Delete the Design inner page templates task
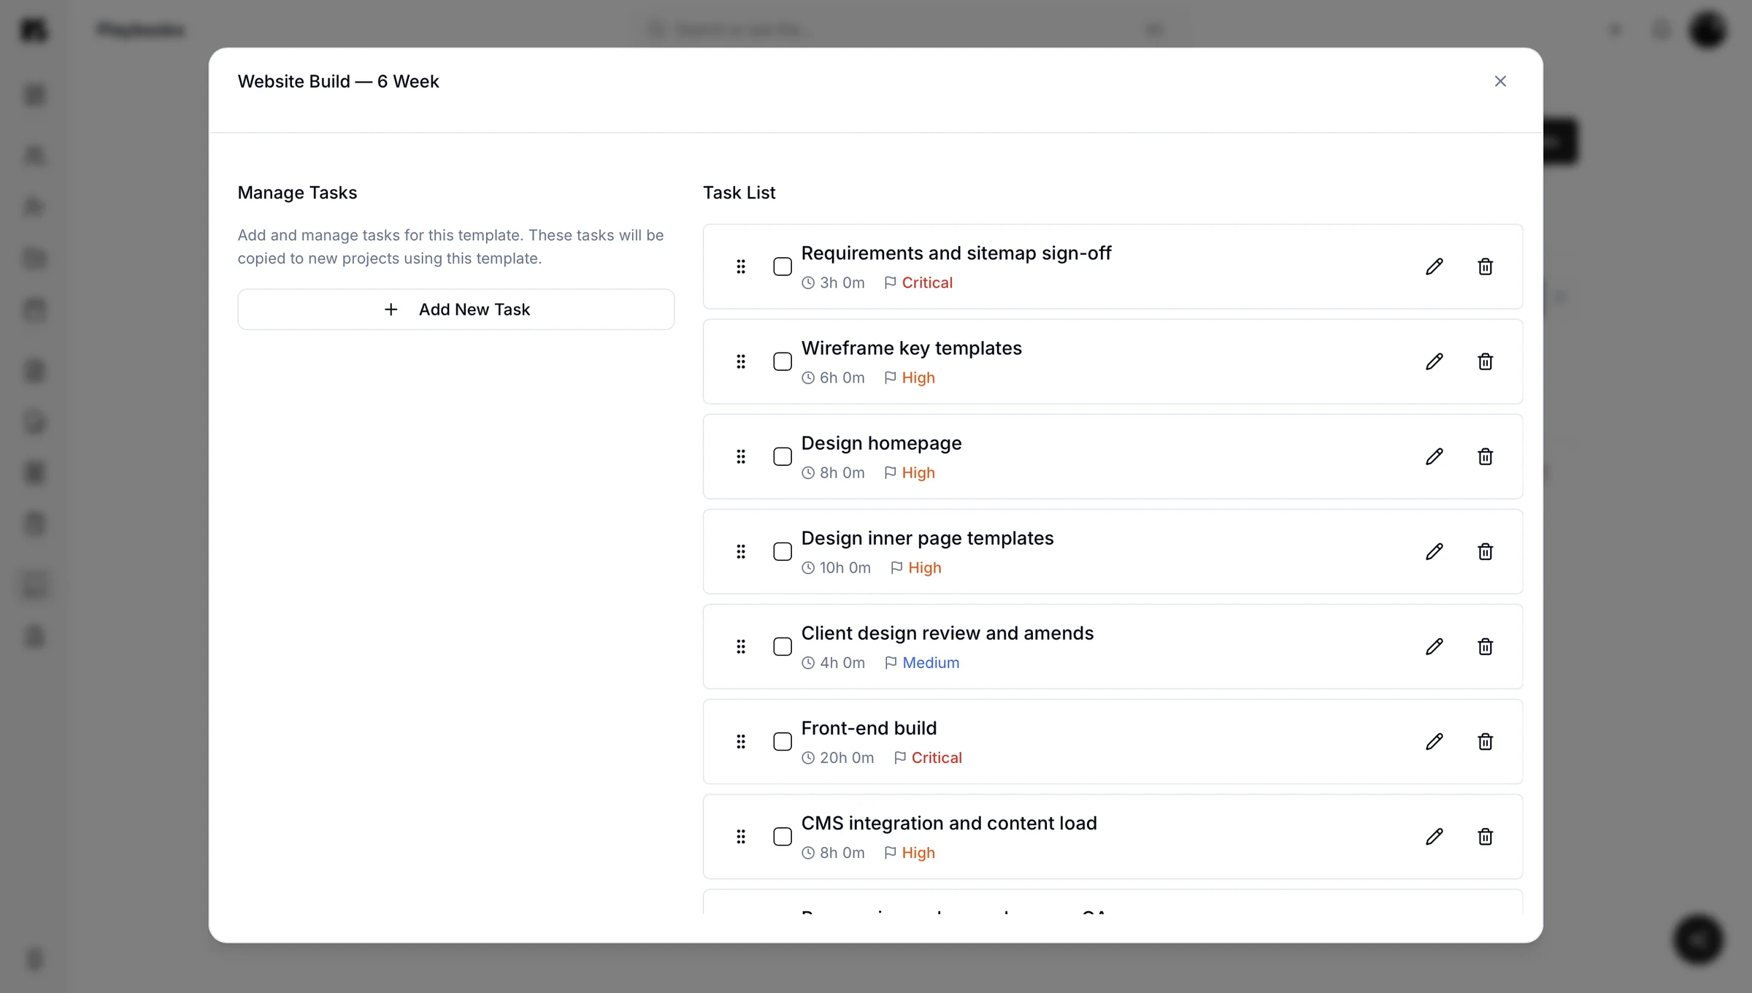Screen dimensions: 1752x993 1485,551
